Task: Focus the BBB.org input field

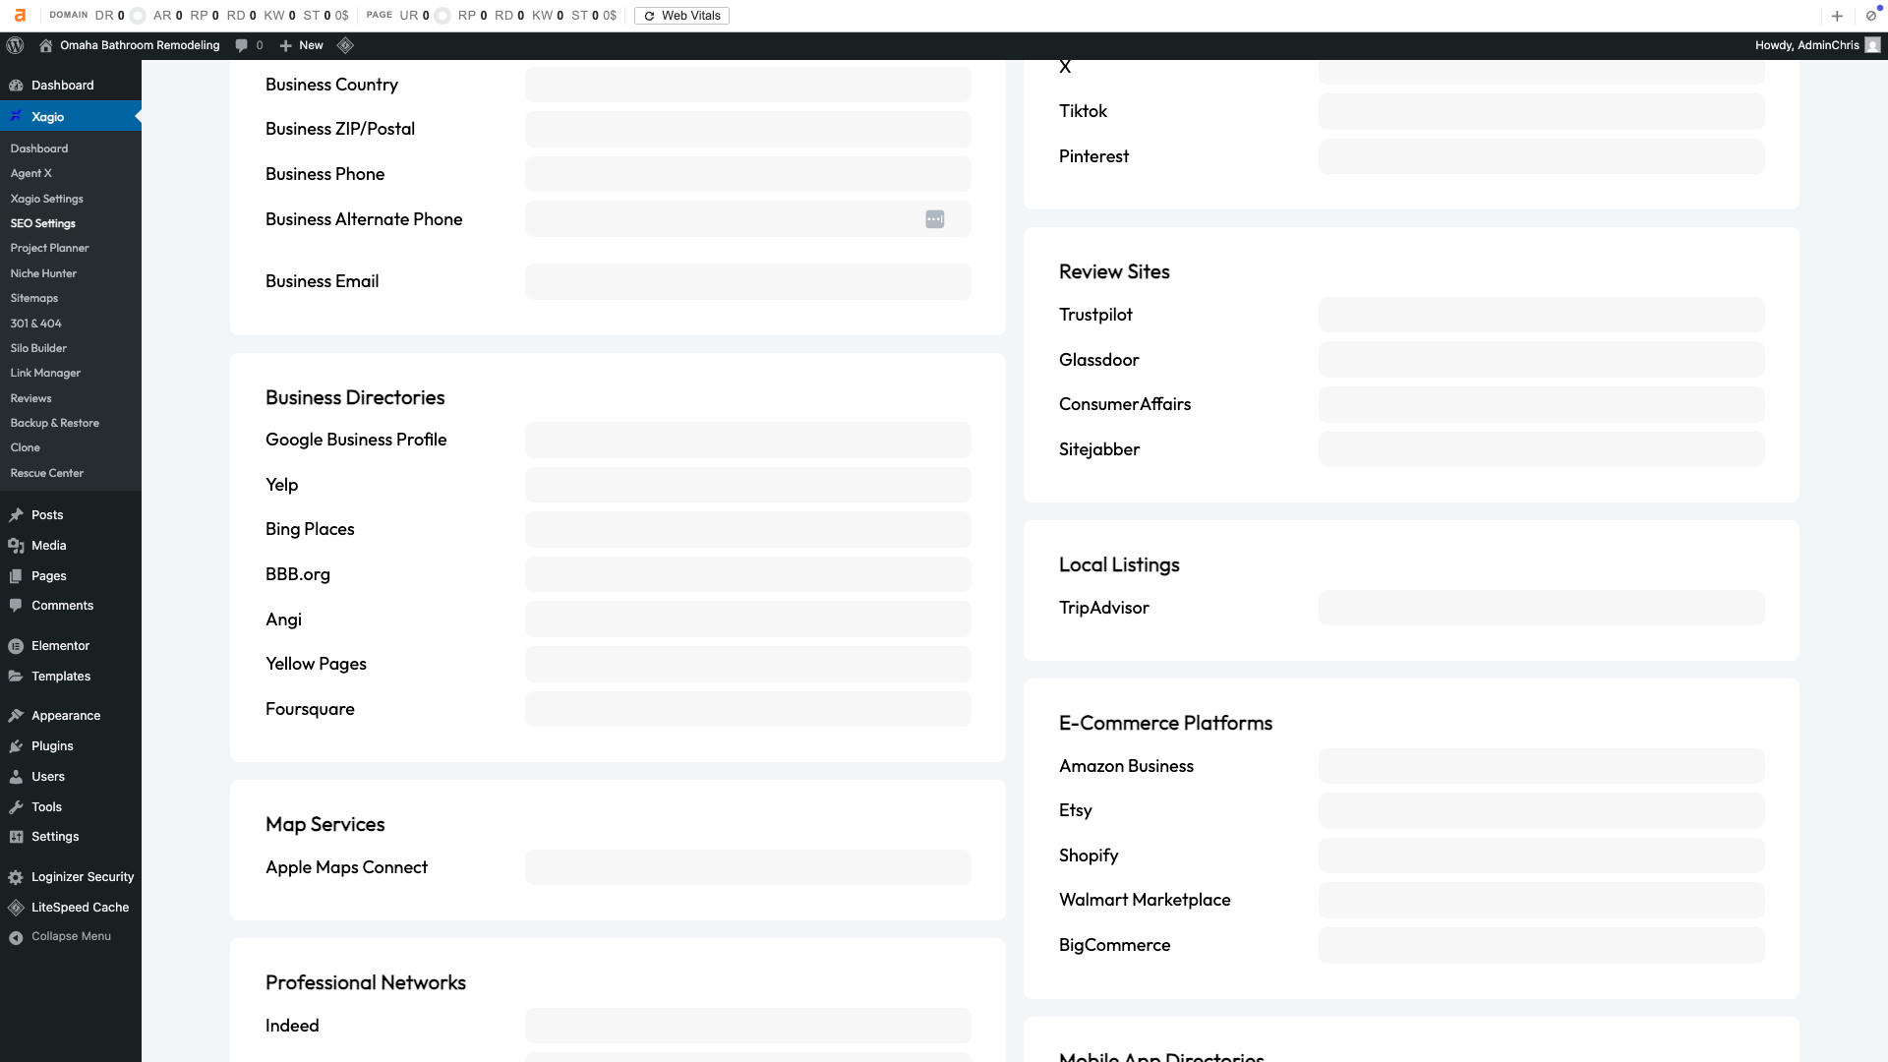Action: click(x=747, y=574)
